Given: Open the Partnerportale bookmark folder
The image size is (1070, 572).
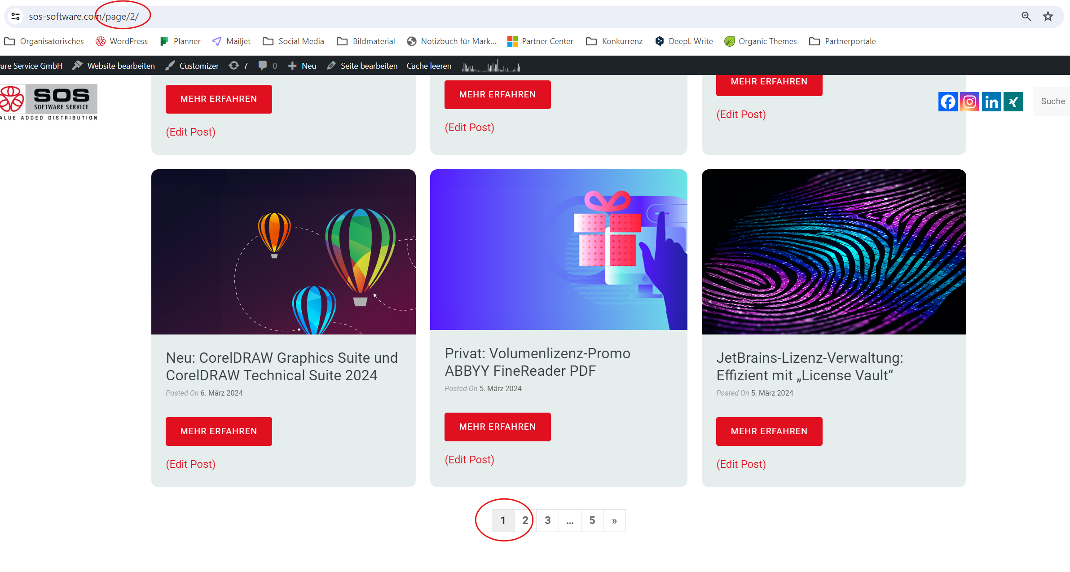Looking at the screenshot, I should pos(842,41).
